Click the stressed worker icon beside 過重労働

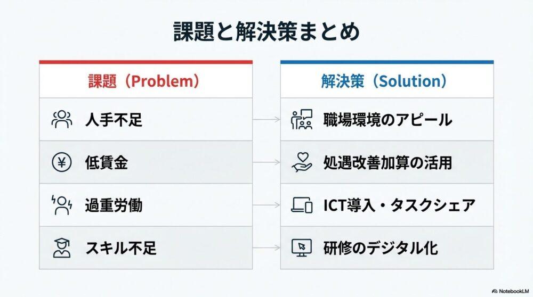click(x=61, y=205)
